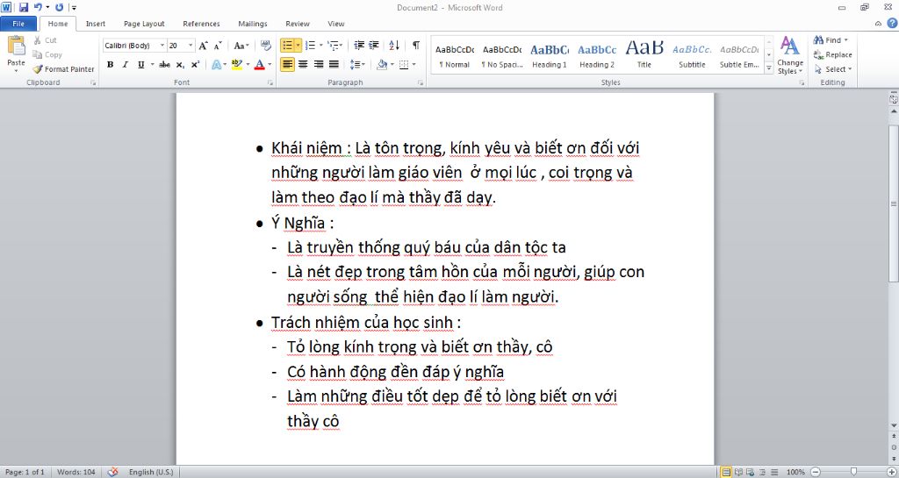Show paragraph marks with pilcrow icon
899x478 pixels.
(x=415, y=45)
